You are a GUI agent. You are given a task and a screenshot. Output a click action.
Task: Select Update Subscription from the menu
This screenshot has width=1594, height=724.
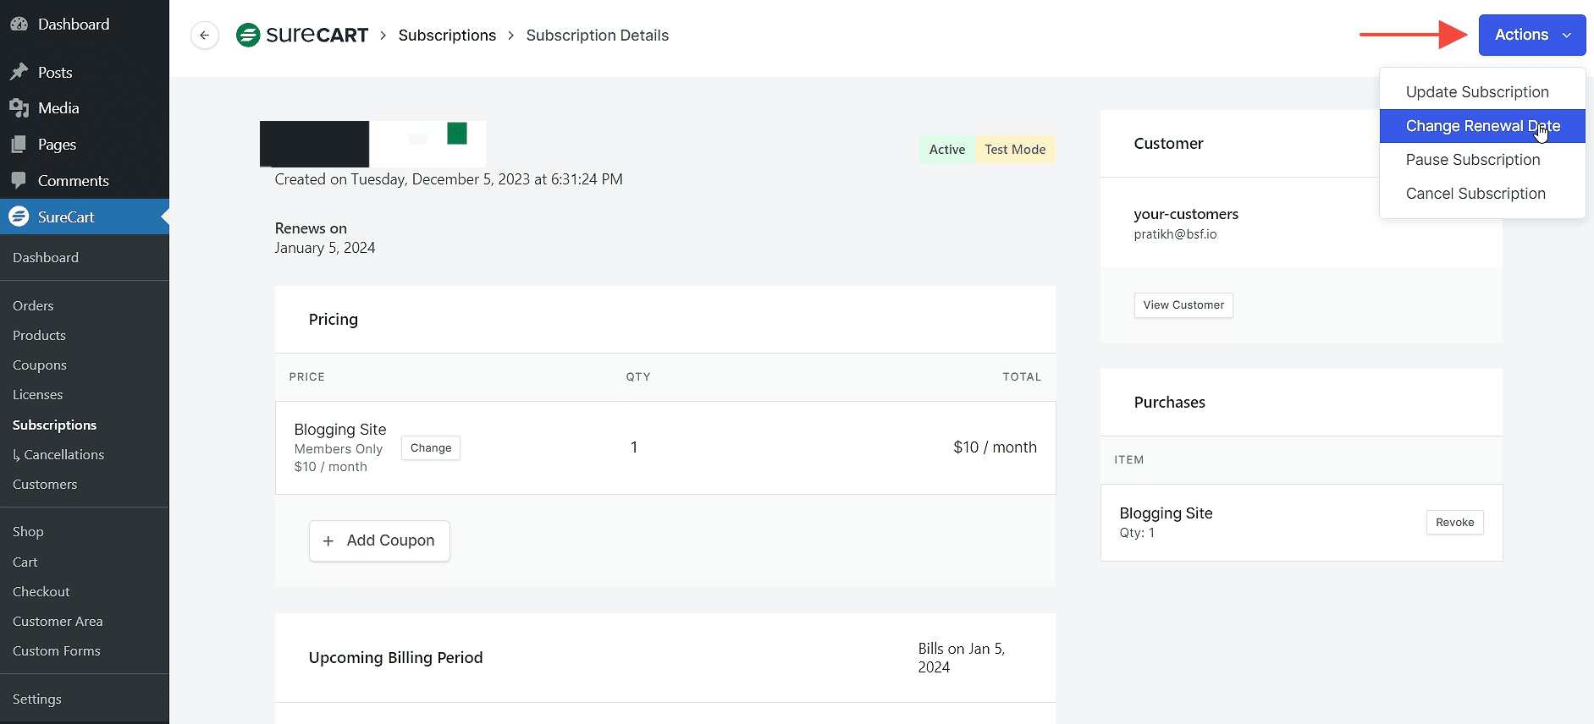pos(1476,92)
